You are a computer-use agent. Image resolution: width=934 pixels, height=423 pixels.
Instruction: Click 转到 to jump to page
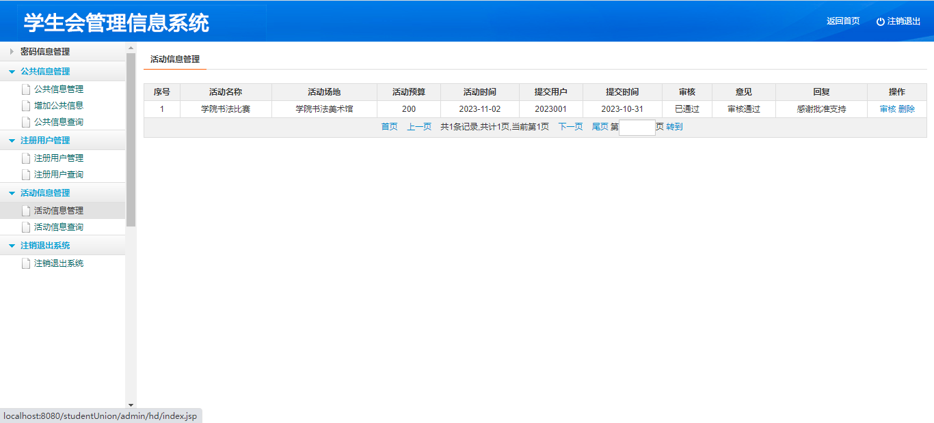point(674,127)
